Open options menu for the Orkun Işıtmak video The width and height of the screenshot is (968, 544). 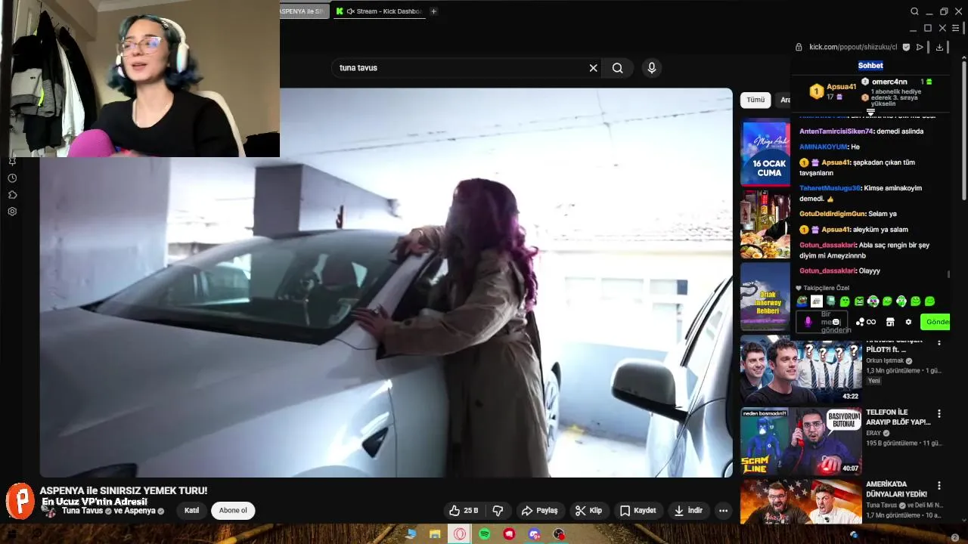click(x=939, y=342)
